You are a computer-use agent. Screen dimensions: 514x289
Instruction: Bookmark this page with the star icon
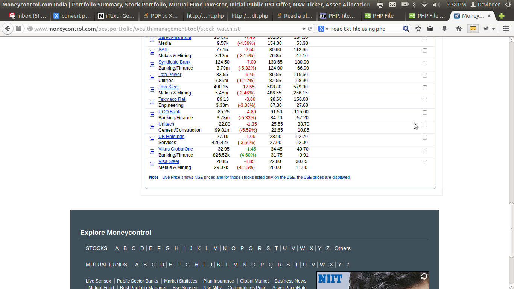(418, 29)
